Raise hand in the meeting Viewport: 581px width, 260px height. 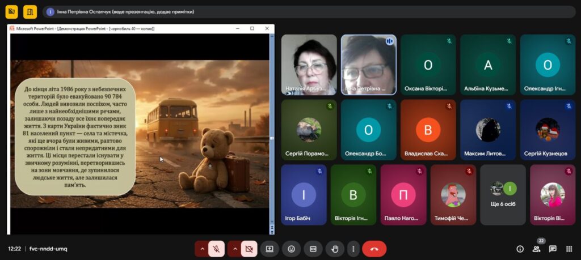(335, 249)
